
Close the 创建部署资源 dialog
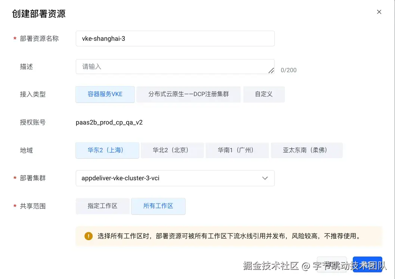[x=379, y=12]
